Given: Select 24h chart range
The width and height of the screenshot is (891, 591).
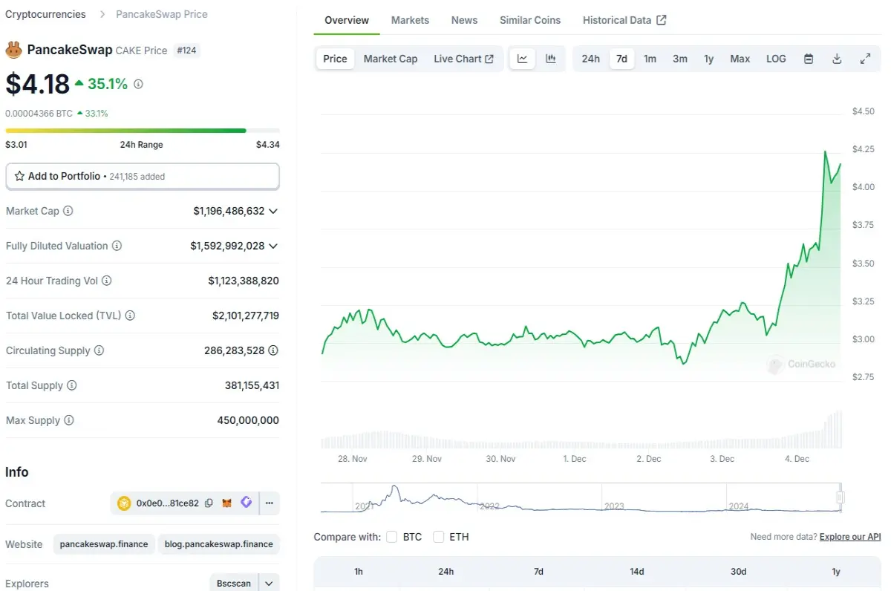Looking at the screenshot, I should (591, 59).
